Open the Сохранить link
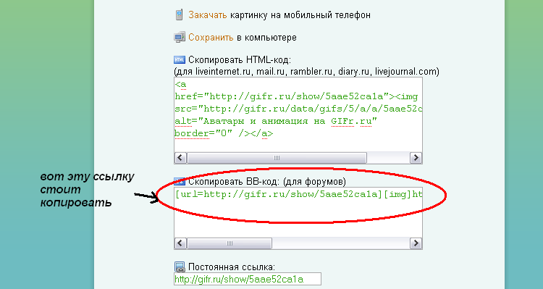 [211, 38]
